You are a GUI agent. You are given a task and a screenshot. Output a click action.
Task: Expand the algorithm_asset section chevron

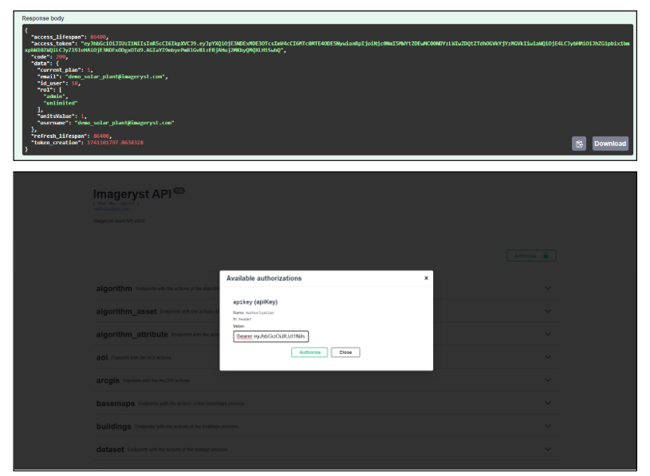tap(548, 311)
